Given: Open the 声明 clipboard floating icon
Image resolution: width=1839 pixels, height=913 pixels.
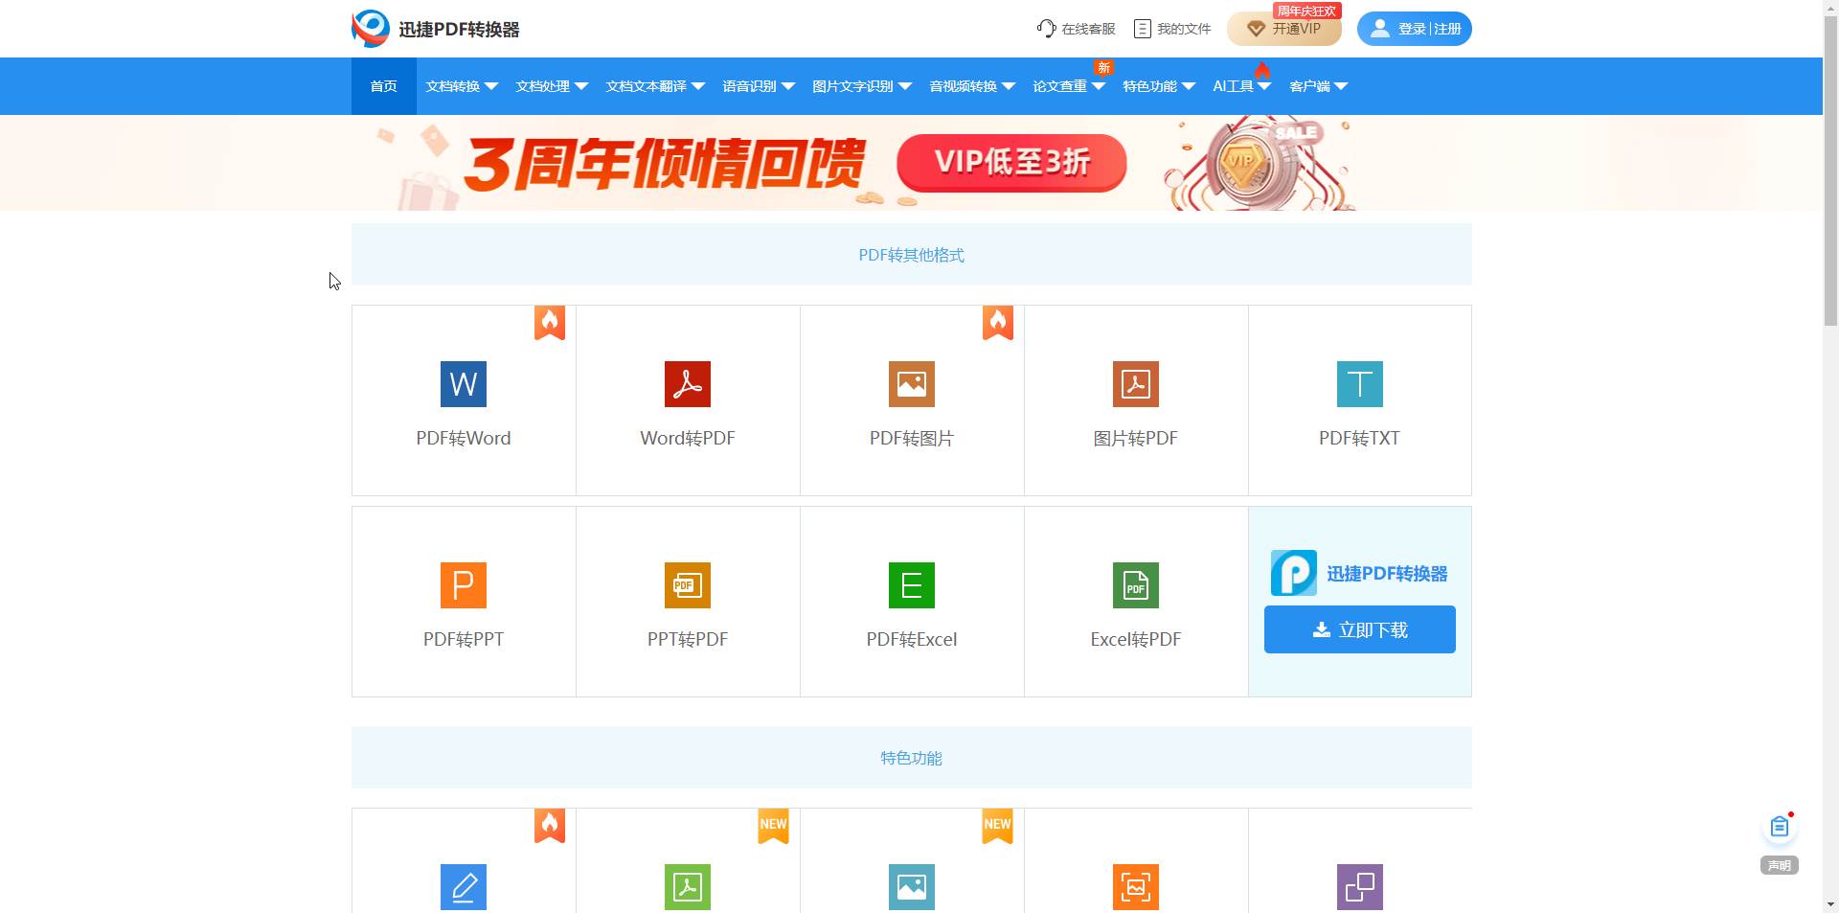Looking at the screenshot, I should coord(1780,827).
